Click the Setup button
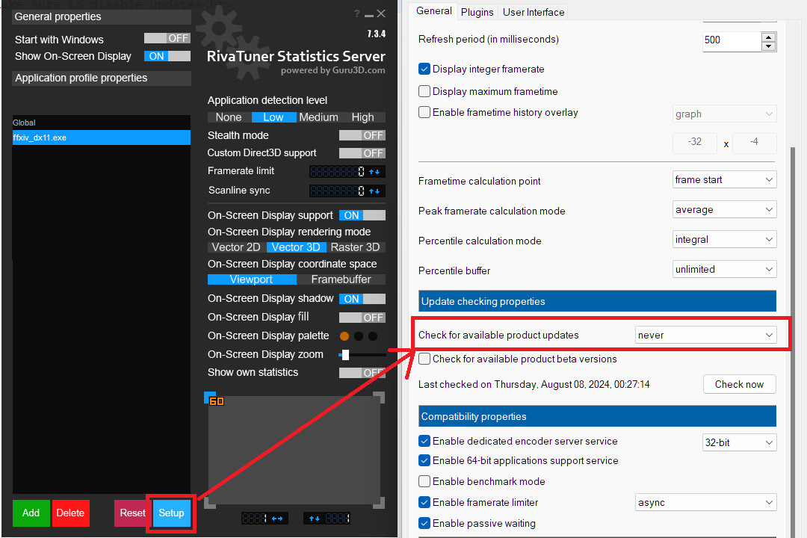The image size is (807, 538). 171,513
